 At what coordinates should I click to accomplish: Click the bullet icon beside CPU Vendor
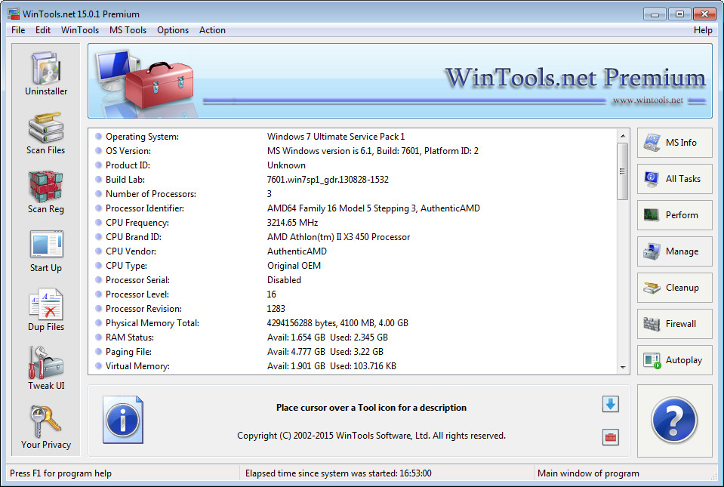[98, 251]
